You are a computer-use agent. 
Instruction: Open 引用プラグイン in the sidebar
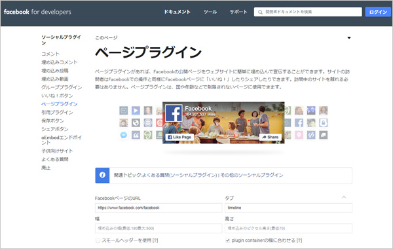(57, 112)
